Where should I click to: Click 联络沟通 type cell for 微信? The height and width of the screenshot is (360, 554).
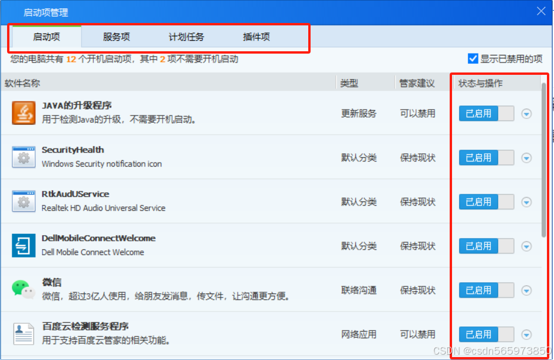click(x=358, y=290)
